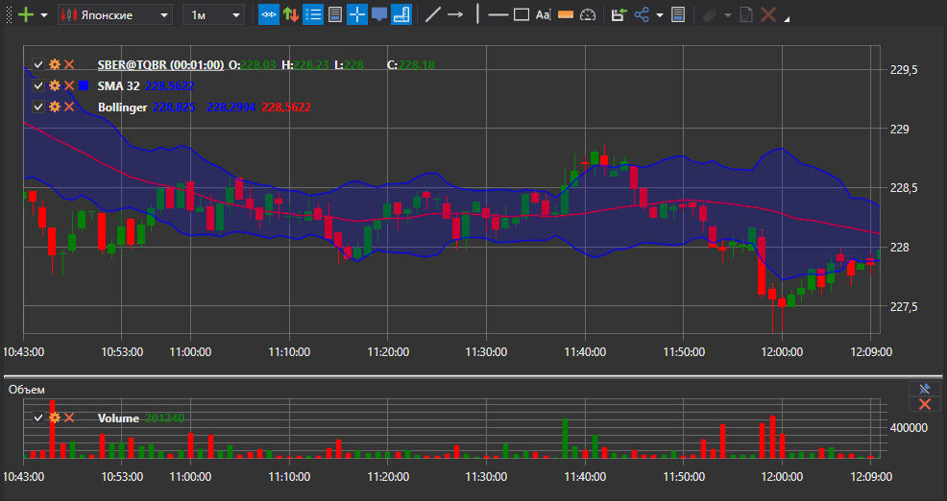Click the save with green arrow icon
This screenshot has height=501, width=947.
pyautogui.click(x=618, y=14)
